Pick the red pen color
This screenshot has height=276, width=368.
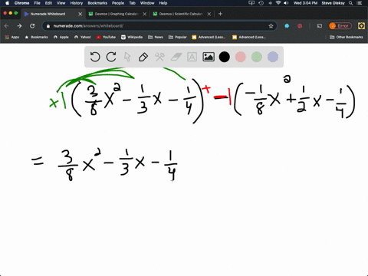(241, 57)
